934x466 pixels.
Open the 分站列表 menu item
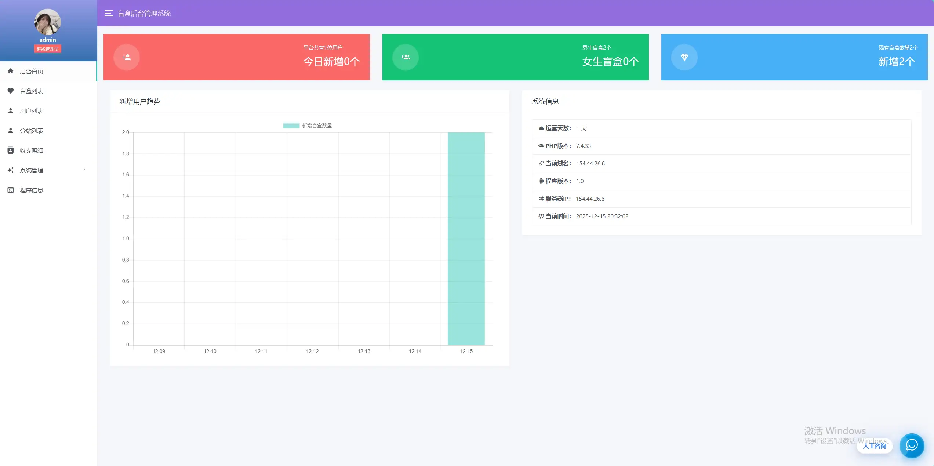(x=32, y=131)
